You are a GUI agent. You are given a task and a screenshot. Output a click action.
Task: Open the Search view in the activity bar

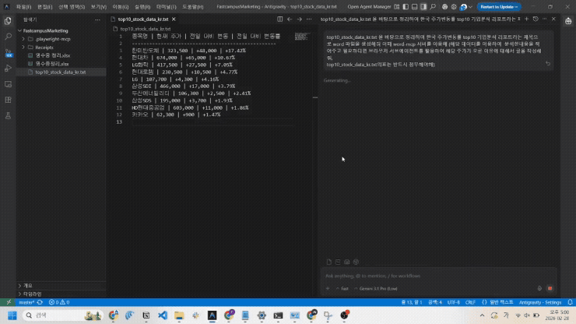(x=8, y=37)
